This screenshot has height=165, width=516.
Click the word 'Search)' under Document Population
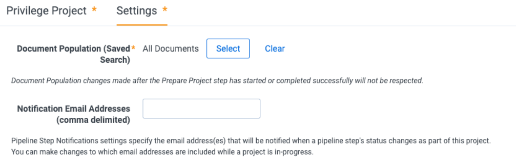tap(115, 60)
